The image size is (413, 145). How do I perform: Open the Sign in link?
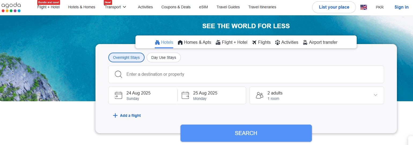tap(401, 7)
